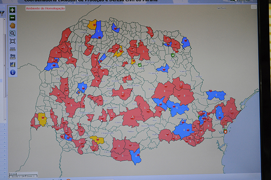Click the Ambiente de Homologação label
Screen dimensions: 271x180
point(46,8)
